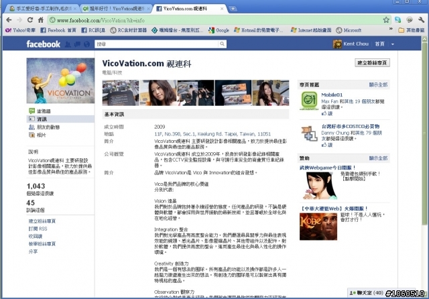
Task: Bookmark this page with the star icon
Action: [x=386, y=19]
